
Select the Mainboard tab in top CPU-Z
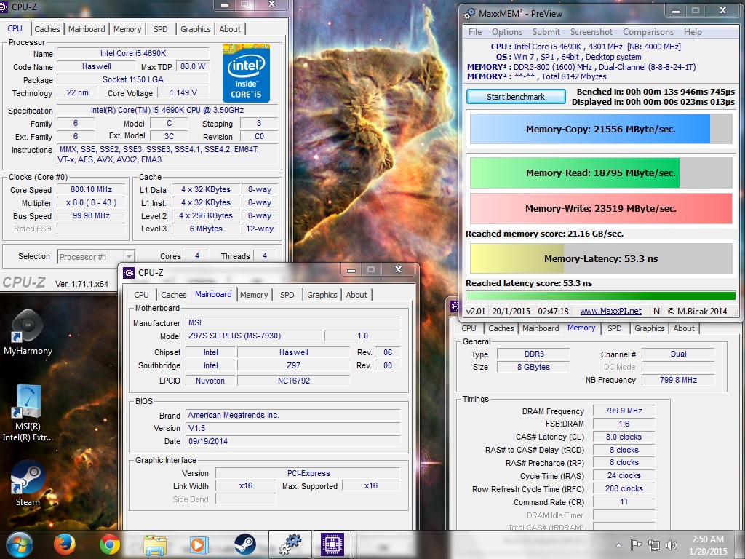[x=87, y=29]
